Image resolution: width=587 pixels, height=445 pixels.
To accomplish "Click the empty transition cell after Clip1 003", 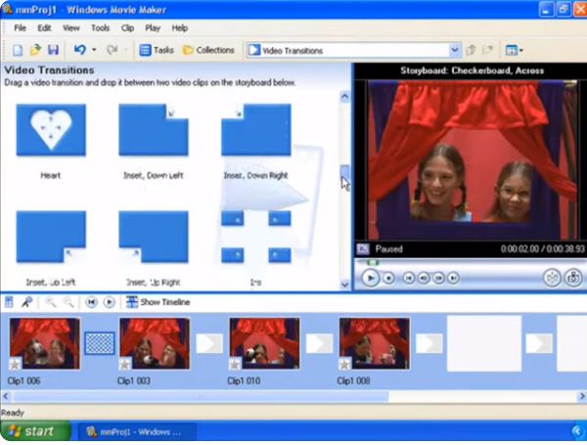I will tap(209, 343).
